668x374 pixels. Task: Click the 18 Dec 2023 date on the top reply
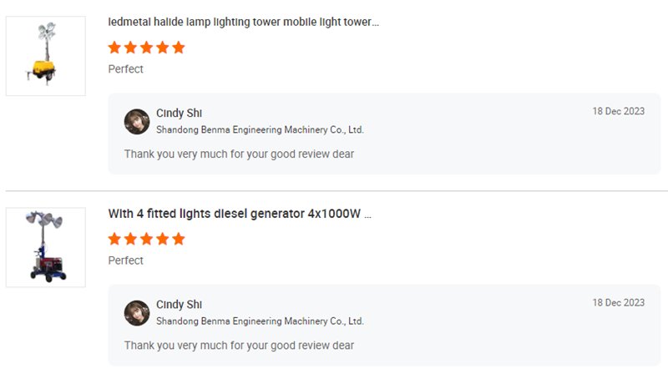(x=618, y=112)
